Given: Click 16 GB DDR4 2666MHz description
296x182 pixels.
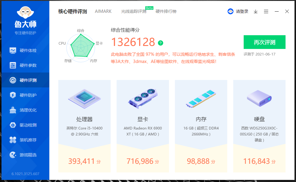Looking at the screenshot, I should (201, 131).
